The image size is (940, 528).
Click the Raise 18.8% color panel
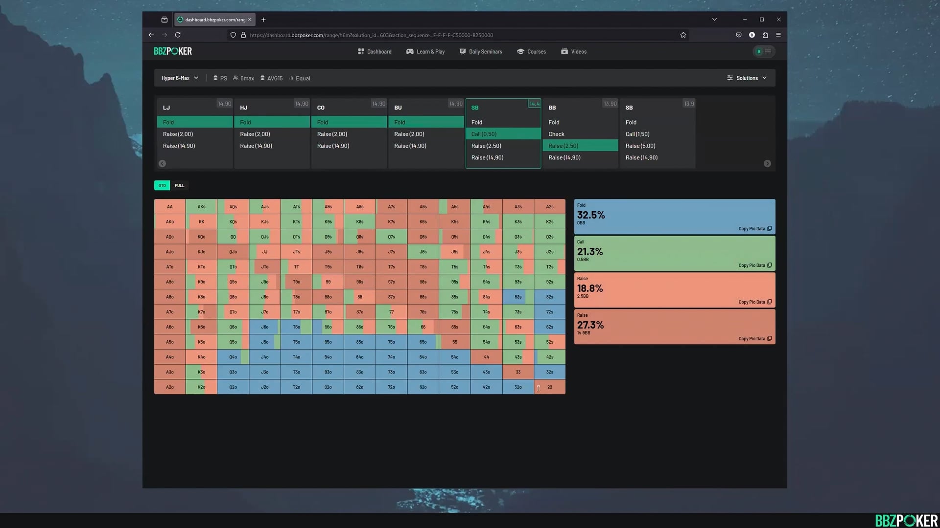point(674,290)
